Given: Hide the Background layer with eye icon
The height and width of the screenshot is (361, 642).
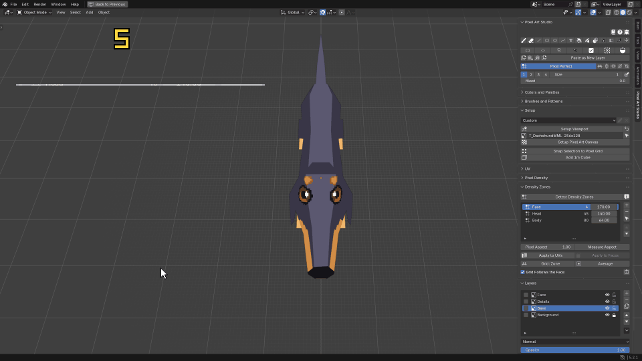Looking at the screenshot, I should (x=607, y=315).
